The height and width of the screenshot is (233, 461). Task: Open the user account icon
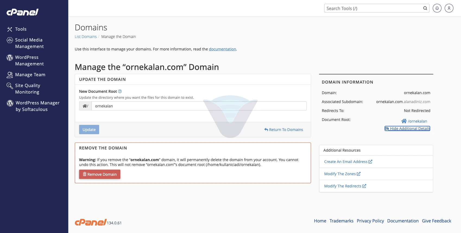(449, 8)
